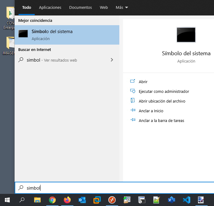Viewport: 214px width, 206px height.
Task: Switch to the Documentos tab
Action: (x=80, y=7)
